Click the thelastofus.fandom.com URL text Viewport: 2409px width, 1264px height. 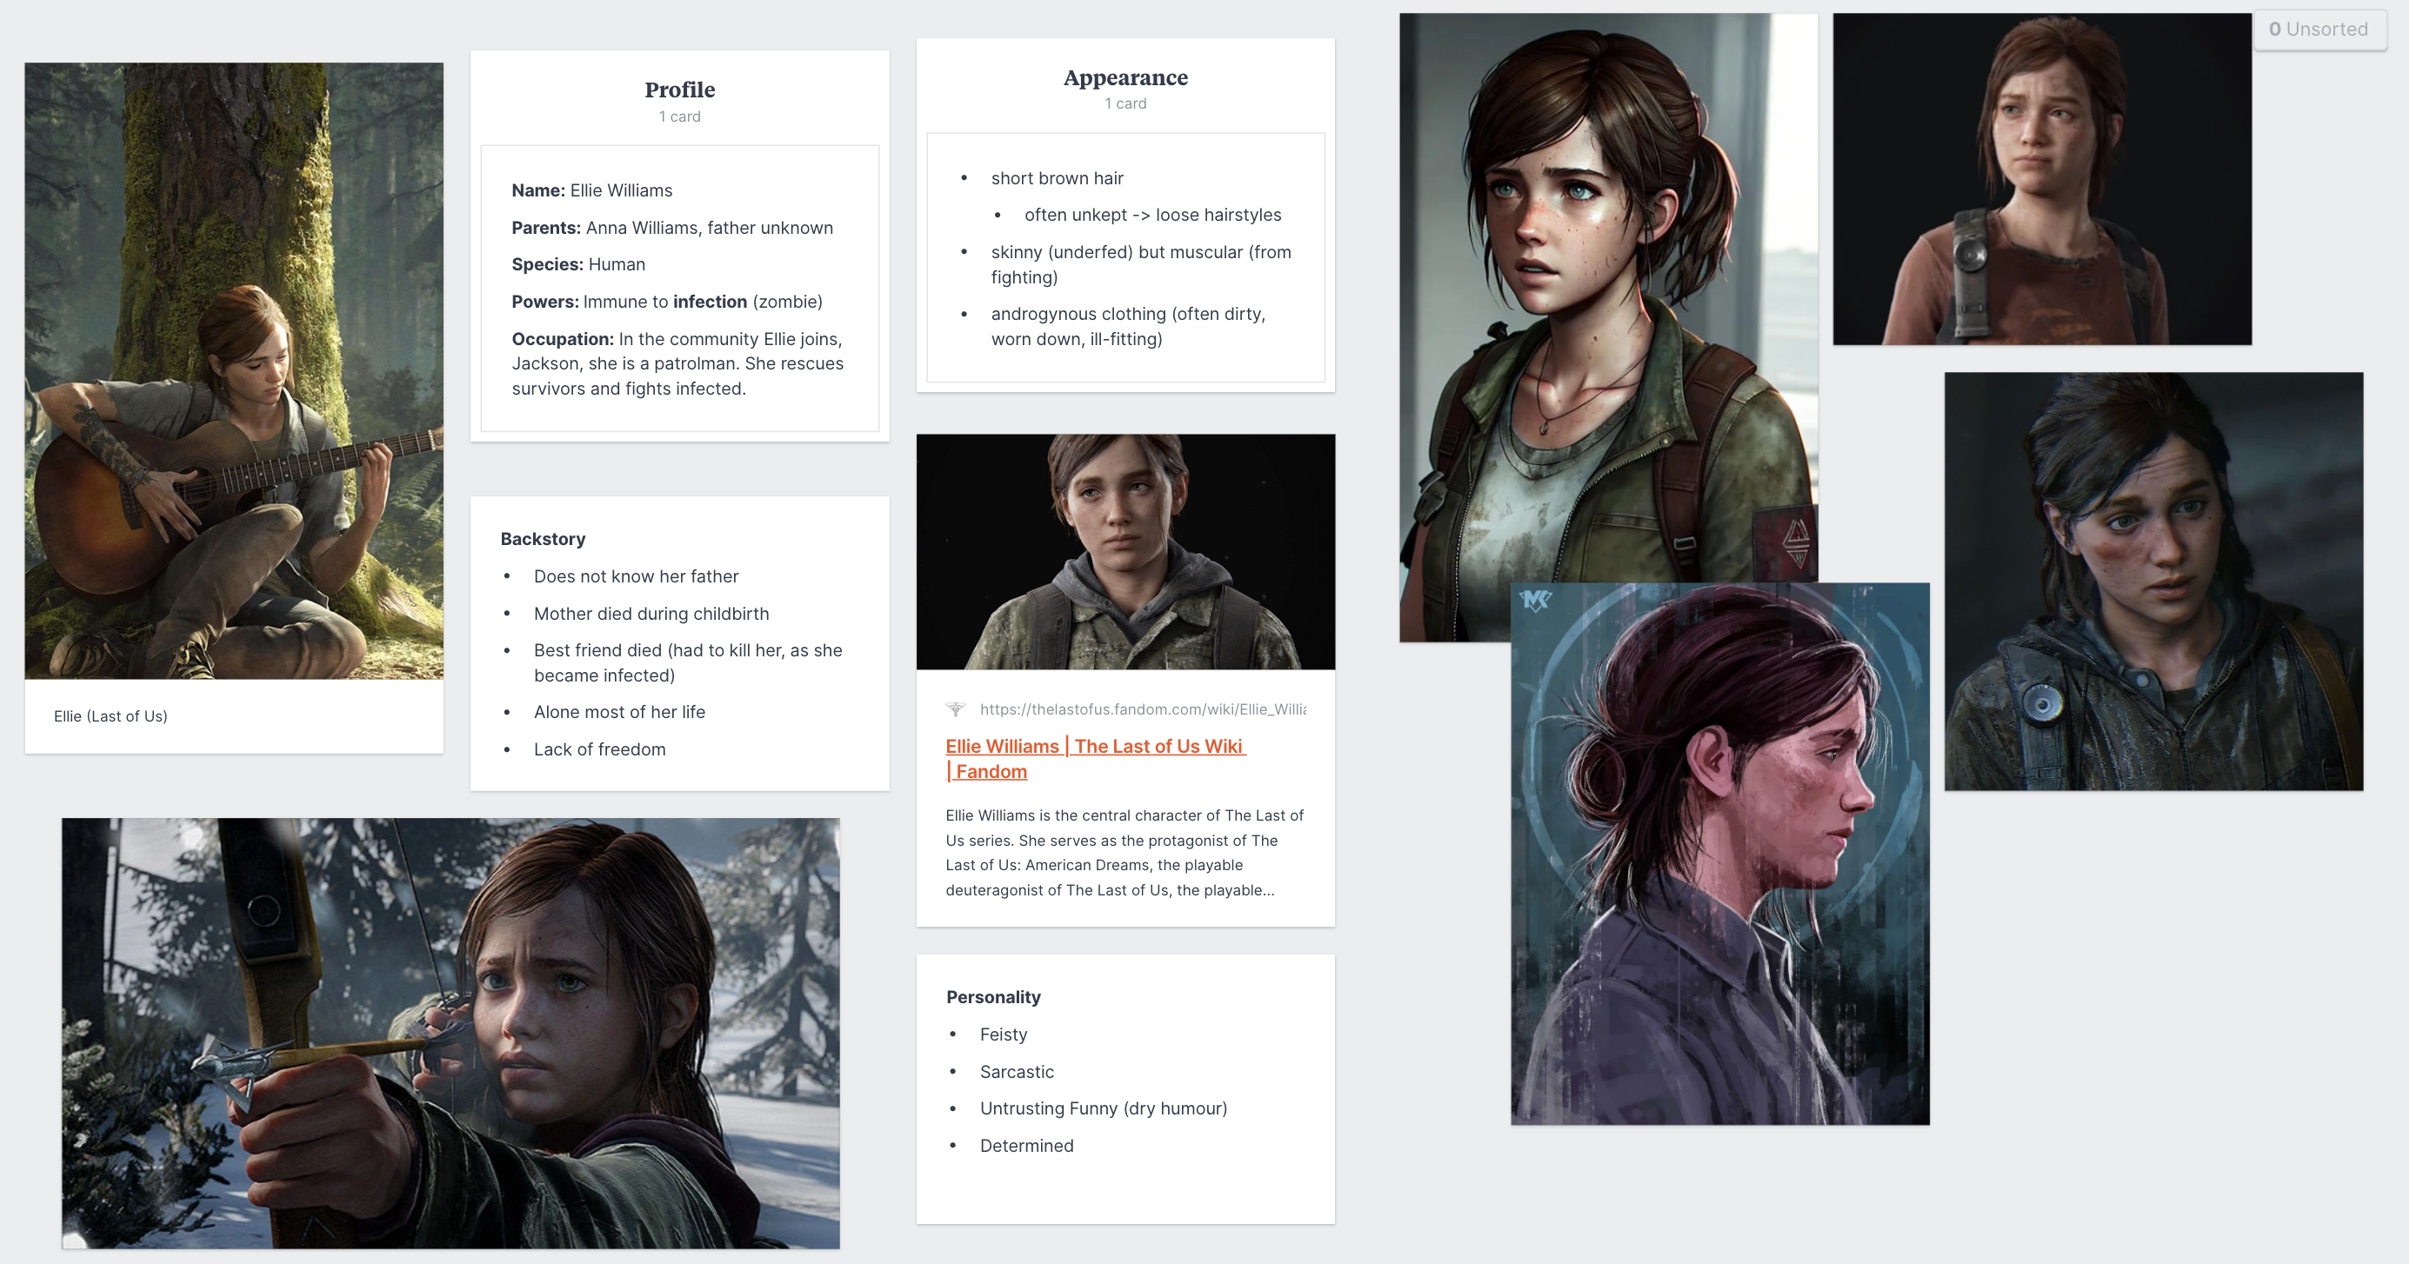click(x=1142, y=709)
